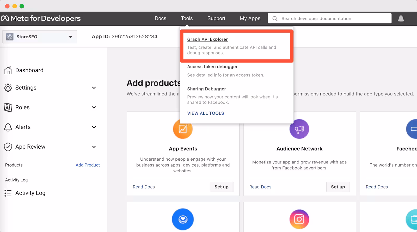Click the Dashboard house icon

click(x=8, y=70)
